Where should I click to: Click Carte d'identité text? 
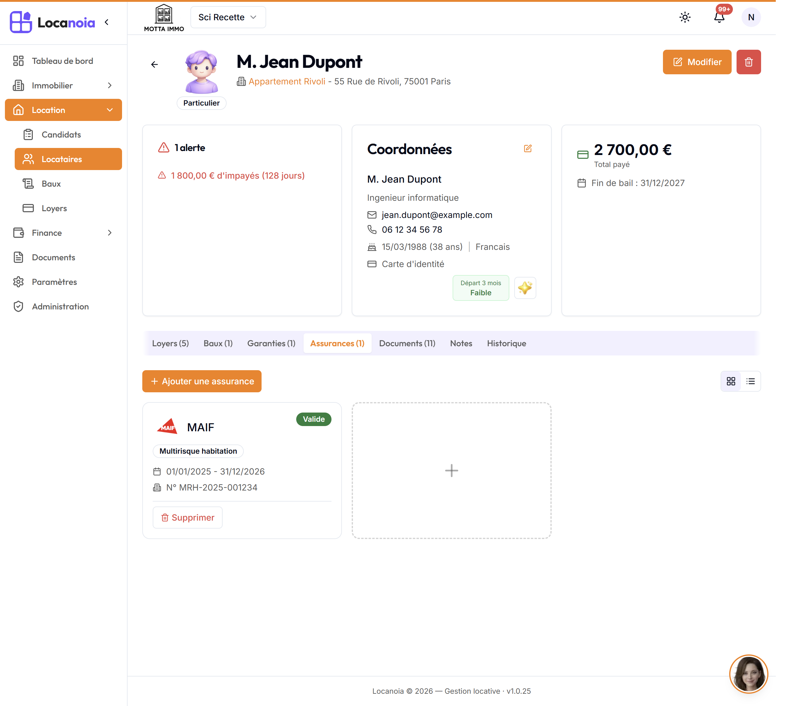pyautogui.click(x=413, y=264)
